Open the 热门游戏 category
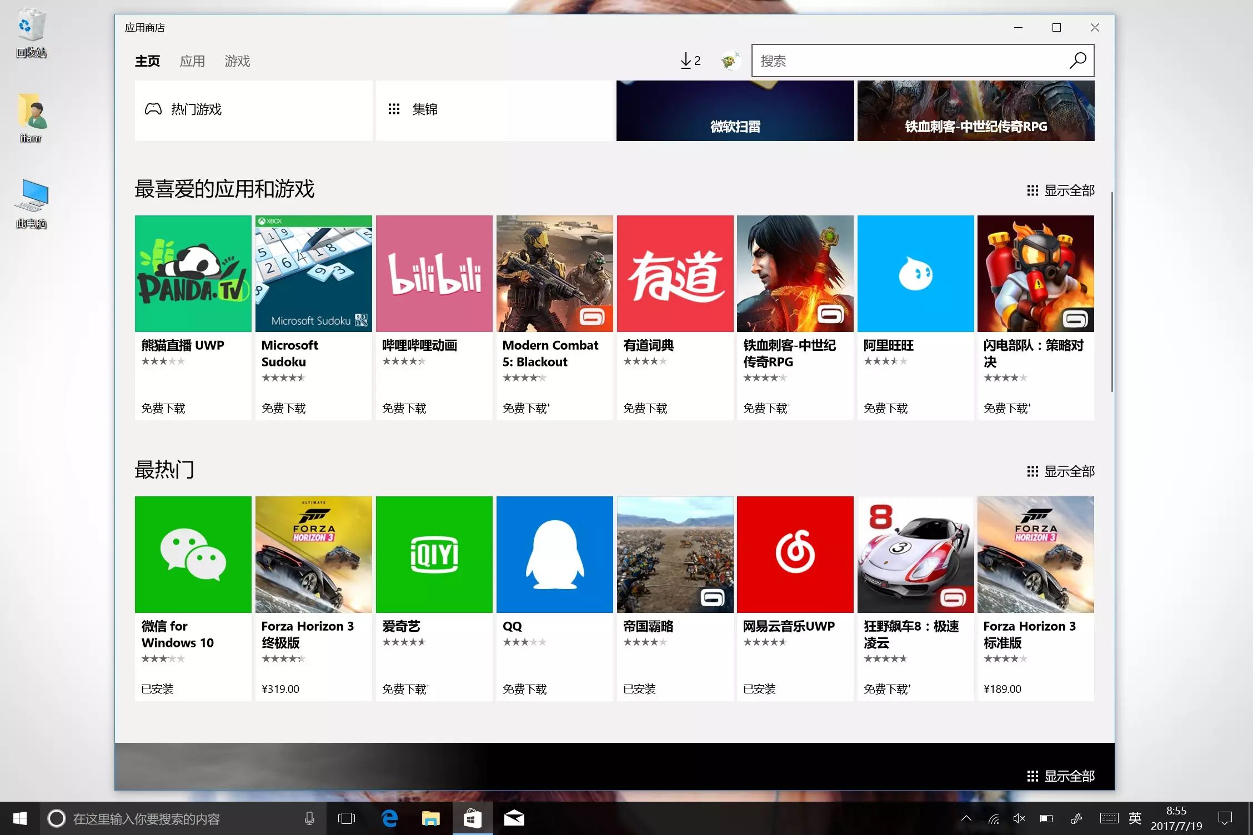This screenshot has height=835, width=1253. tap(254, 110)
